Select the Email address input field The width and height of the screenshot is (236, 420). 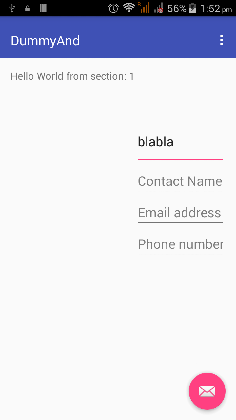(x=180, y=213)
